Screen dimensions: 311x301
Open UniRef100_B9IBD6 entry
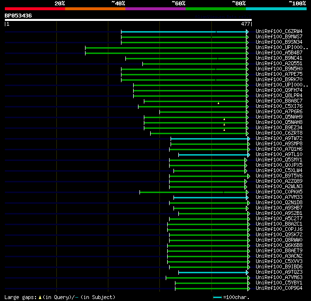pos(279,267)
